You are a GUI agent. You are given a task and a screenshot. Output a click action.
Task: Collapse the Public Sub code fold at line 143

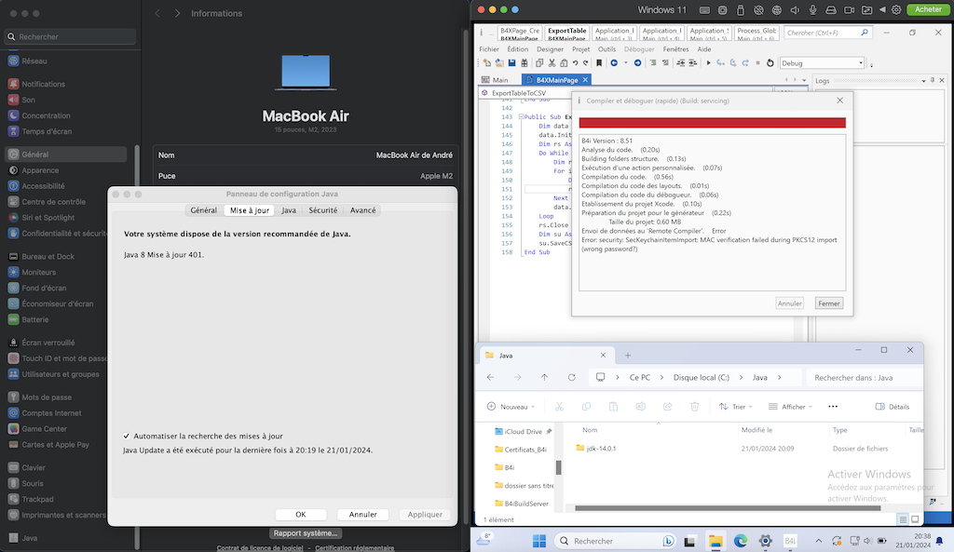(521, 116)
